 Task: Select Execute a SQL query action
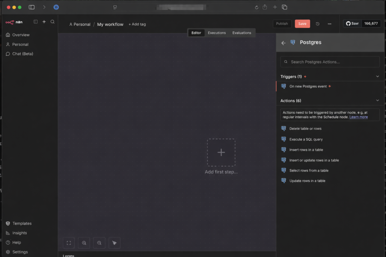tap(306, 139)
